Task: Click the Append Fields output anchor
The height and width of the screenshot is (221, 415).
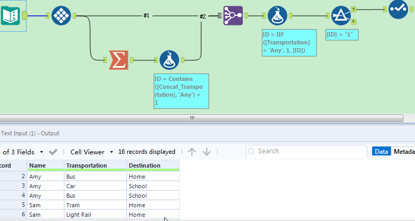Action: click(246, 15)
